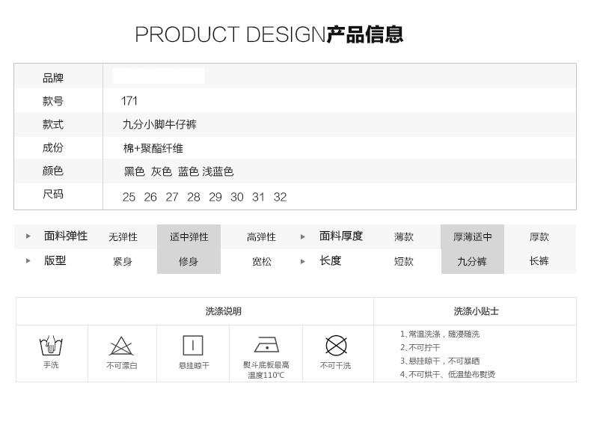This screenshot has width=591, height=422.
Task: Expand the 面料厚度 row arrow
Action: 303,236
